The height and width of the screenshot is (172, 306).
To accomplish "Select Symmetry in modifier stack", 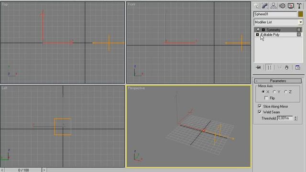I will pos(273,30).
